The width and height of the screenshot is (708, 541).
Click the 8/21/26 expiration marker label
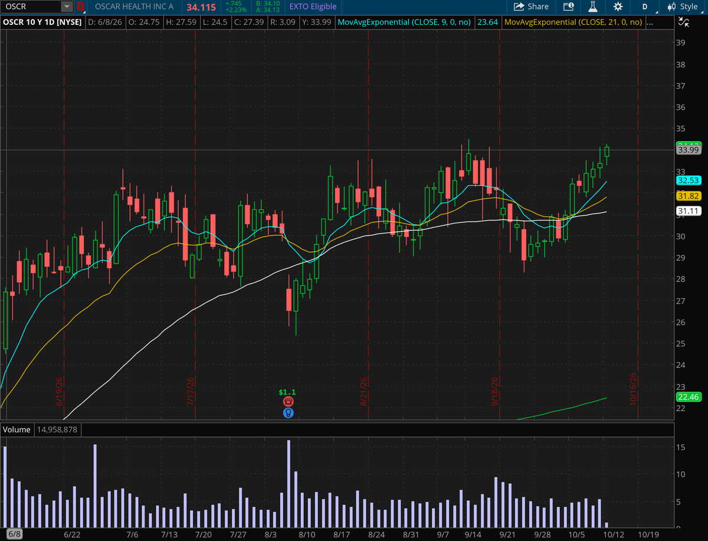pos(363,390)
